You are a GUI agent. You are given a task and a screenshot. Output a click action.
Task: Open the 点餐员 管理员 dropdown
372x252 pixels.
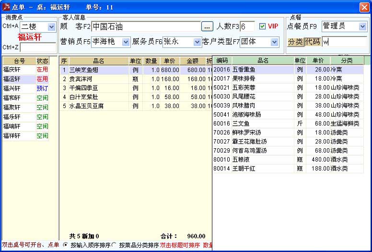click(362, 26)
